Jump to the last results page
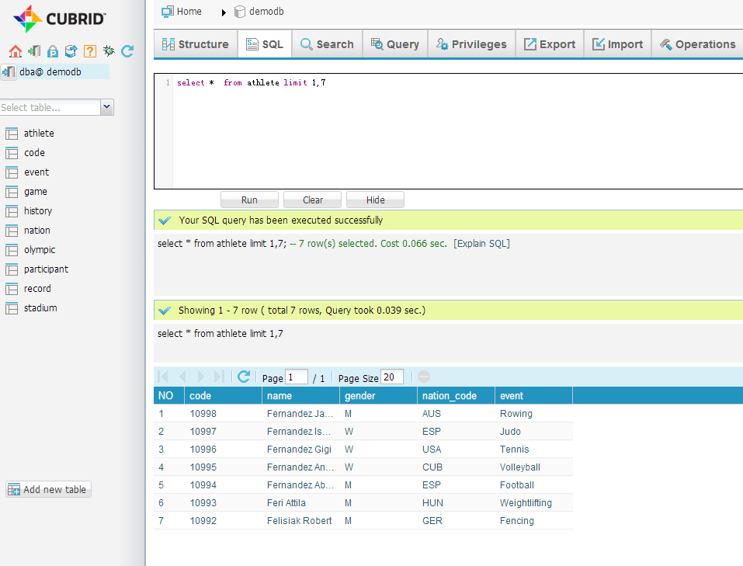 coord(219,377)
